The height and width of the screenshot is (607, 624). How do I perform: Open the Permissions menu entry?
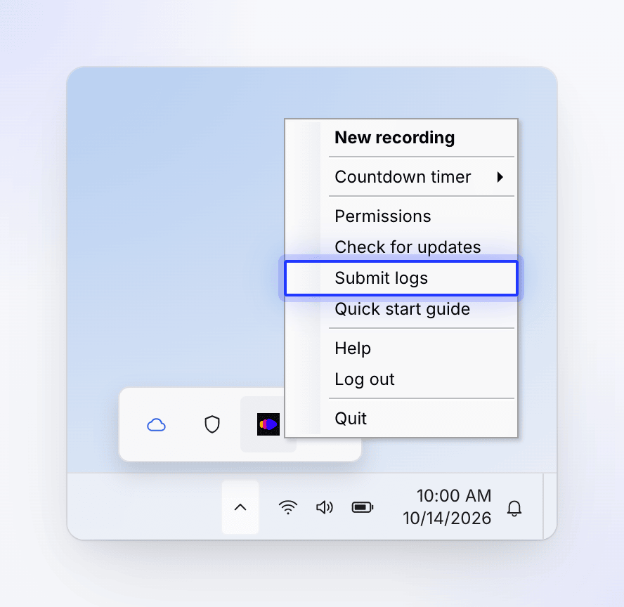click(401, 216)
